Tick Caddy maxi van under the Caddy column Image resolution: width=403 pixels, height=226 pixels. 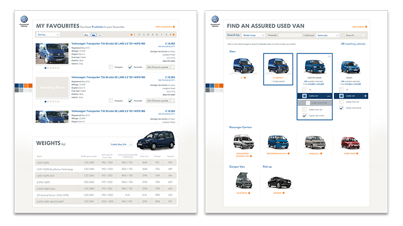(x=341, y=102)
